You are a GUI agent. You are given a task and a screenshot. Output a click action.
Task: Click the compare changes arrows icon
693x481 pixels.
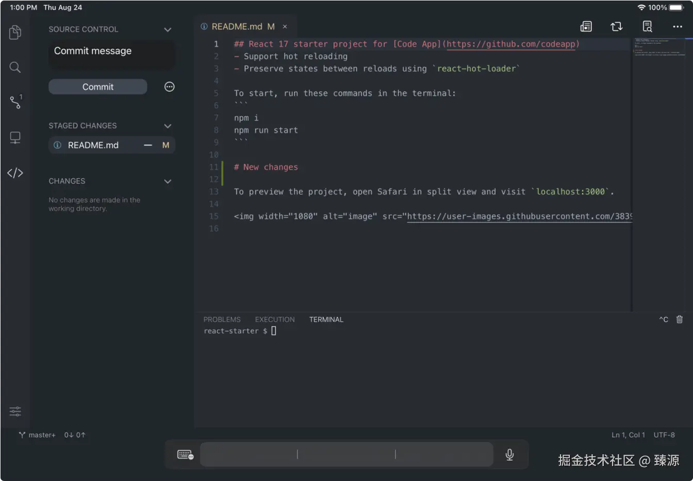[616, 26]
